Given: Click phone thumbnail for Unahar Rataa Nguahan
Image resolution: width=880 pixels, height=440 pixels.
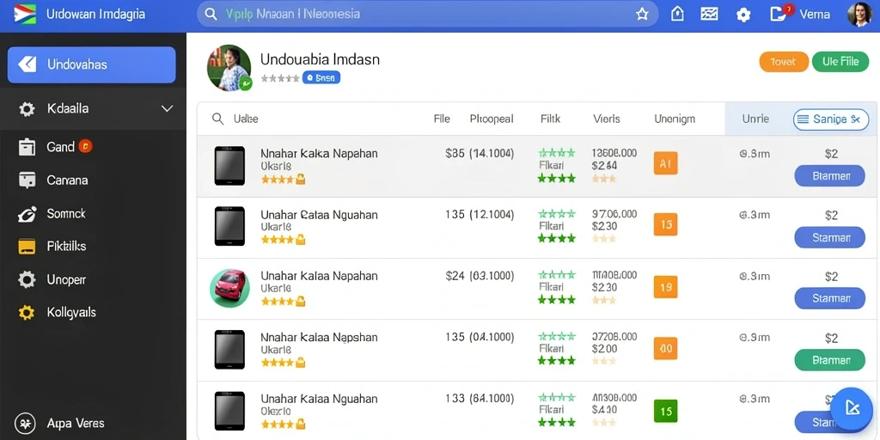Looking at the screenshot, I should coord(229,226).
